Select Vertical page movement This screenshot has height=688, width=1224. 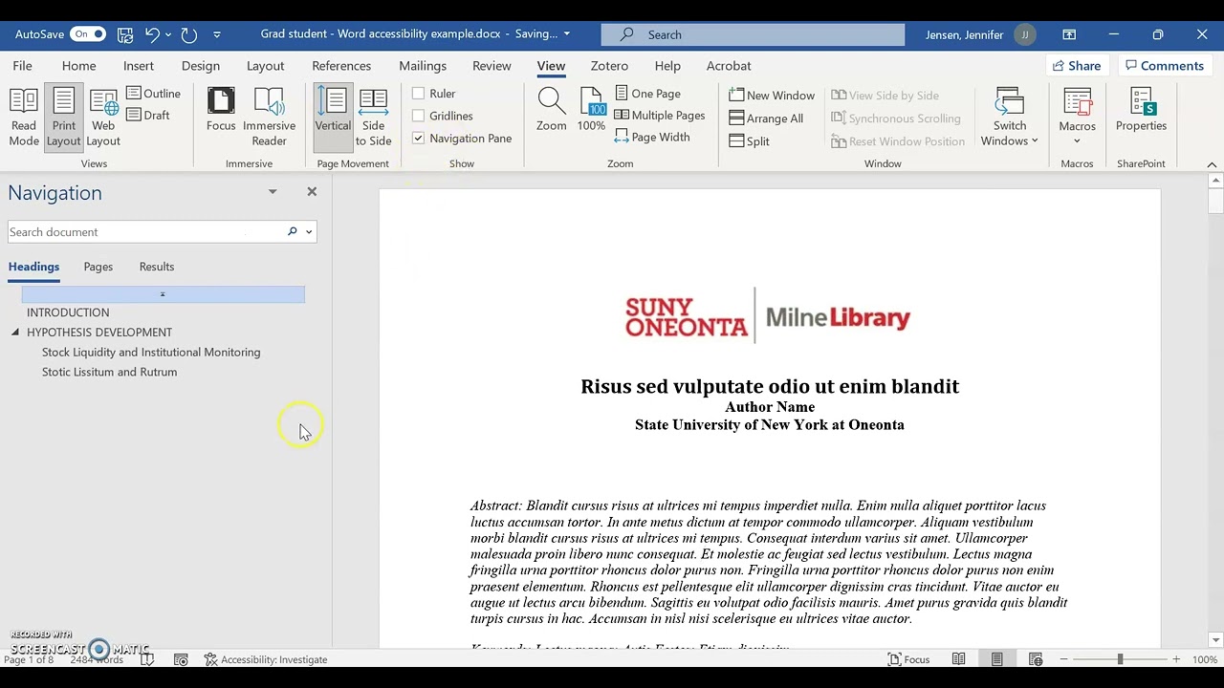(x=333, y=117)
